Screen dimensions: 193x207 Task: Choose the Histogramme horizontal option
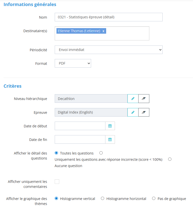click(x=102, y=198)
